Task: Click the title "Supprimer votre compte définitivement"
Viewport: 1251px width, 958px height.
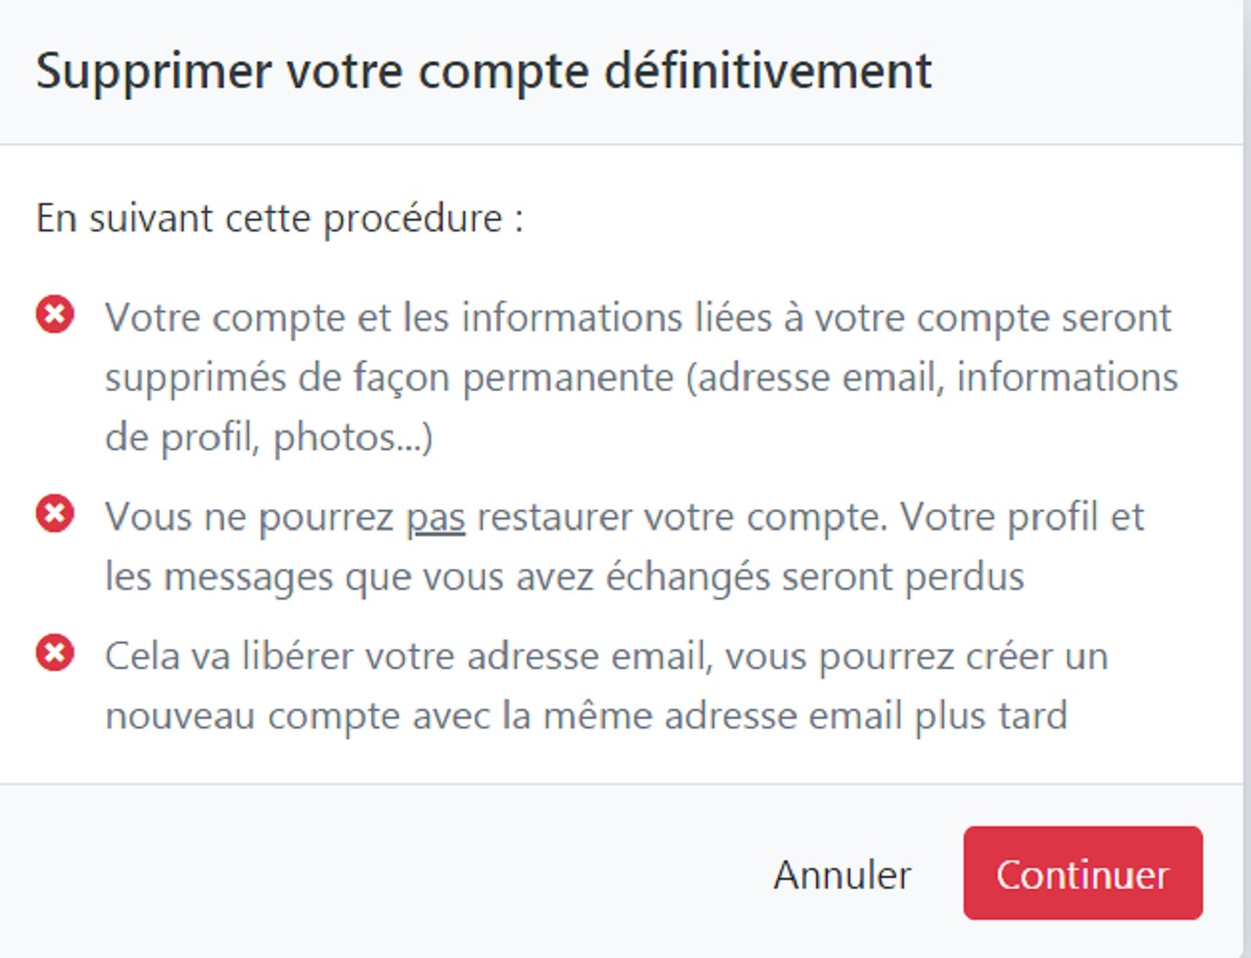Action: [484, 71]
